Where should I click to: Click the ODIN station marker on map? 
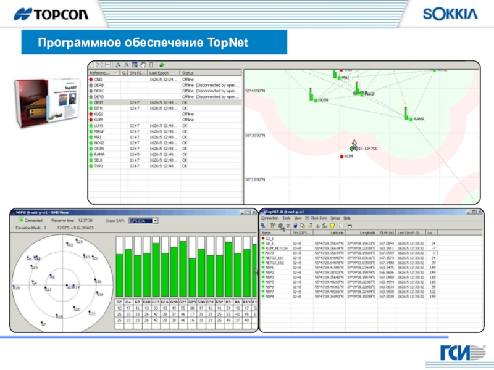[314, 99]
